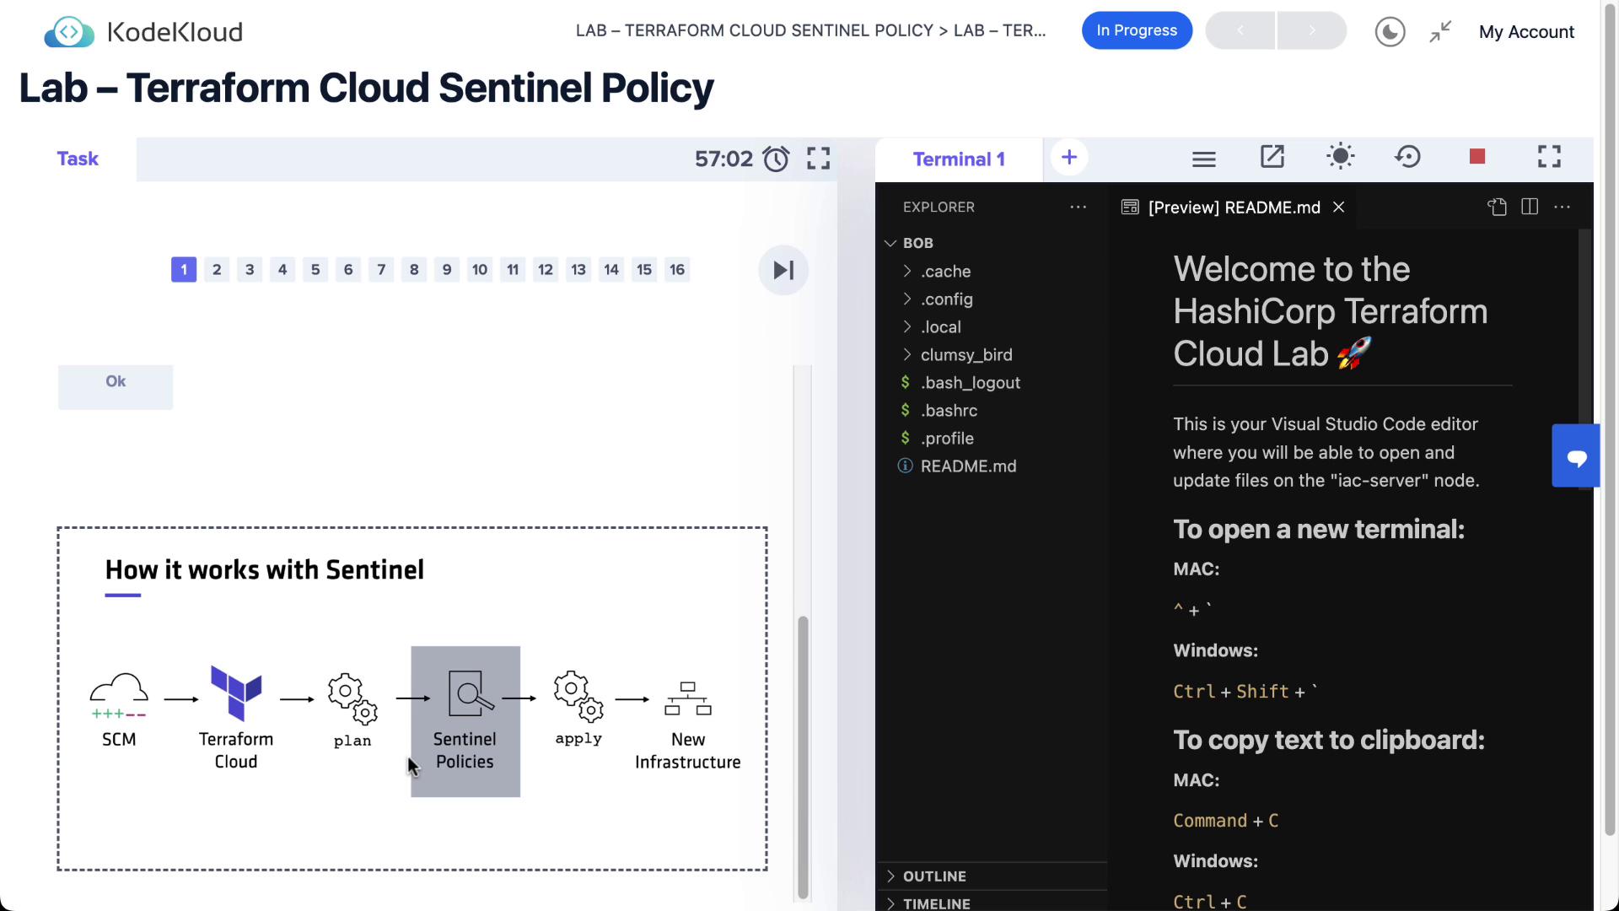Image resolution: width=1619 pixels, height=911 pixels.
Task: Select the Task tab
Action: tap(78, 159)
